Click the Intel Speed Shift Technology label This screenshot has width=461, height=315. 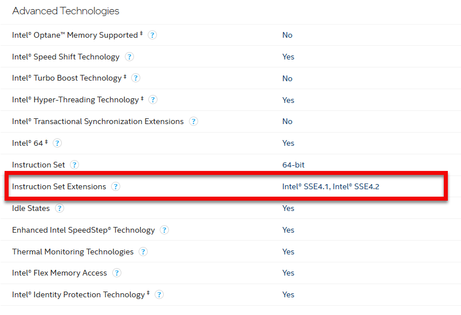(66, 57)
